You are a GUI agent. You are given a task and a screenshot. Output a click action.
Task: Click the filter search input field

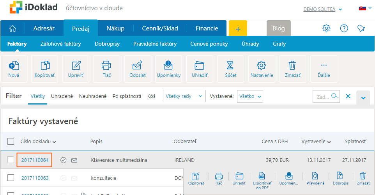(323, 96)
